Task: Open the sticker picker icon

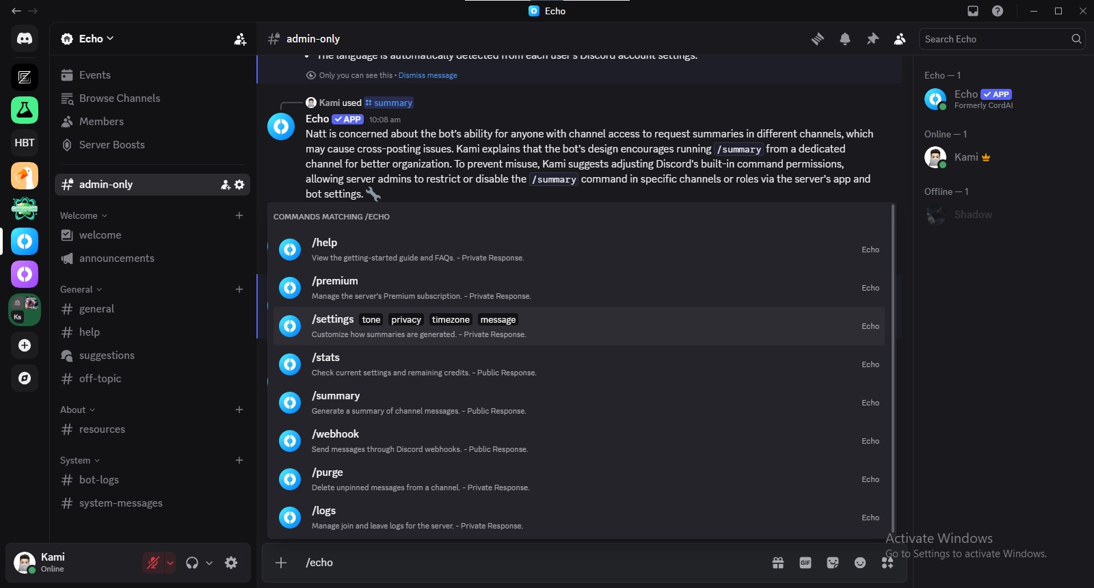Action: tap(833, 563)
